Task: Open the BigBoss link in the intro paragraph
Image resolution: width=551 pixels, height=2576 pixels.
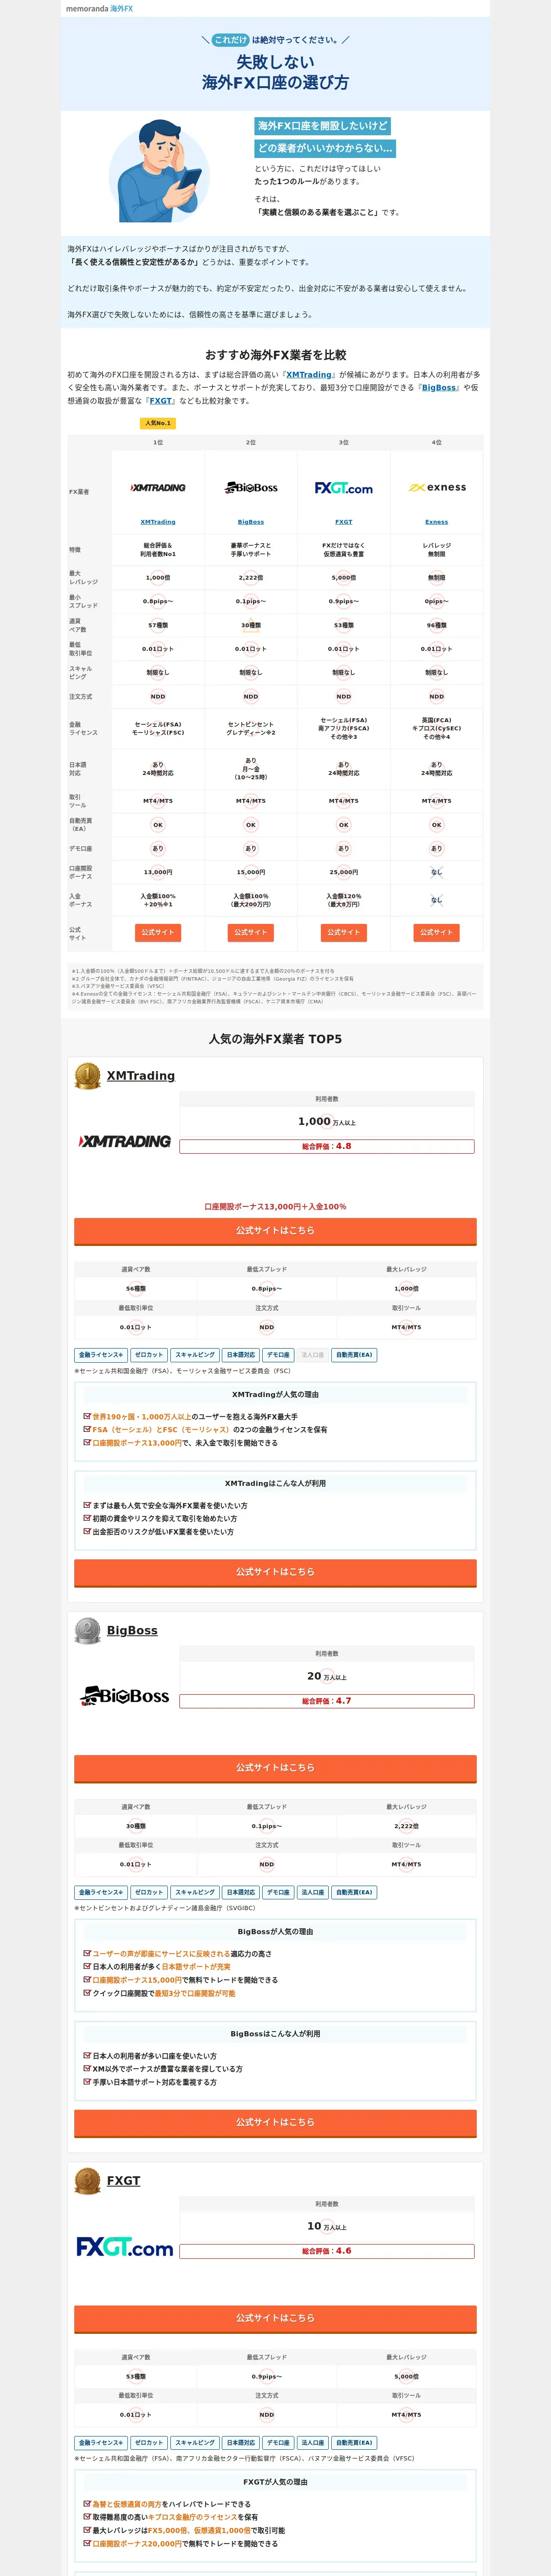Action: coord(439,388)
